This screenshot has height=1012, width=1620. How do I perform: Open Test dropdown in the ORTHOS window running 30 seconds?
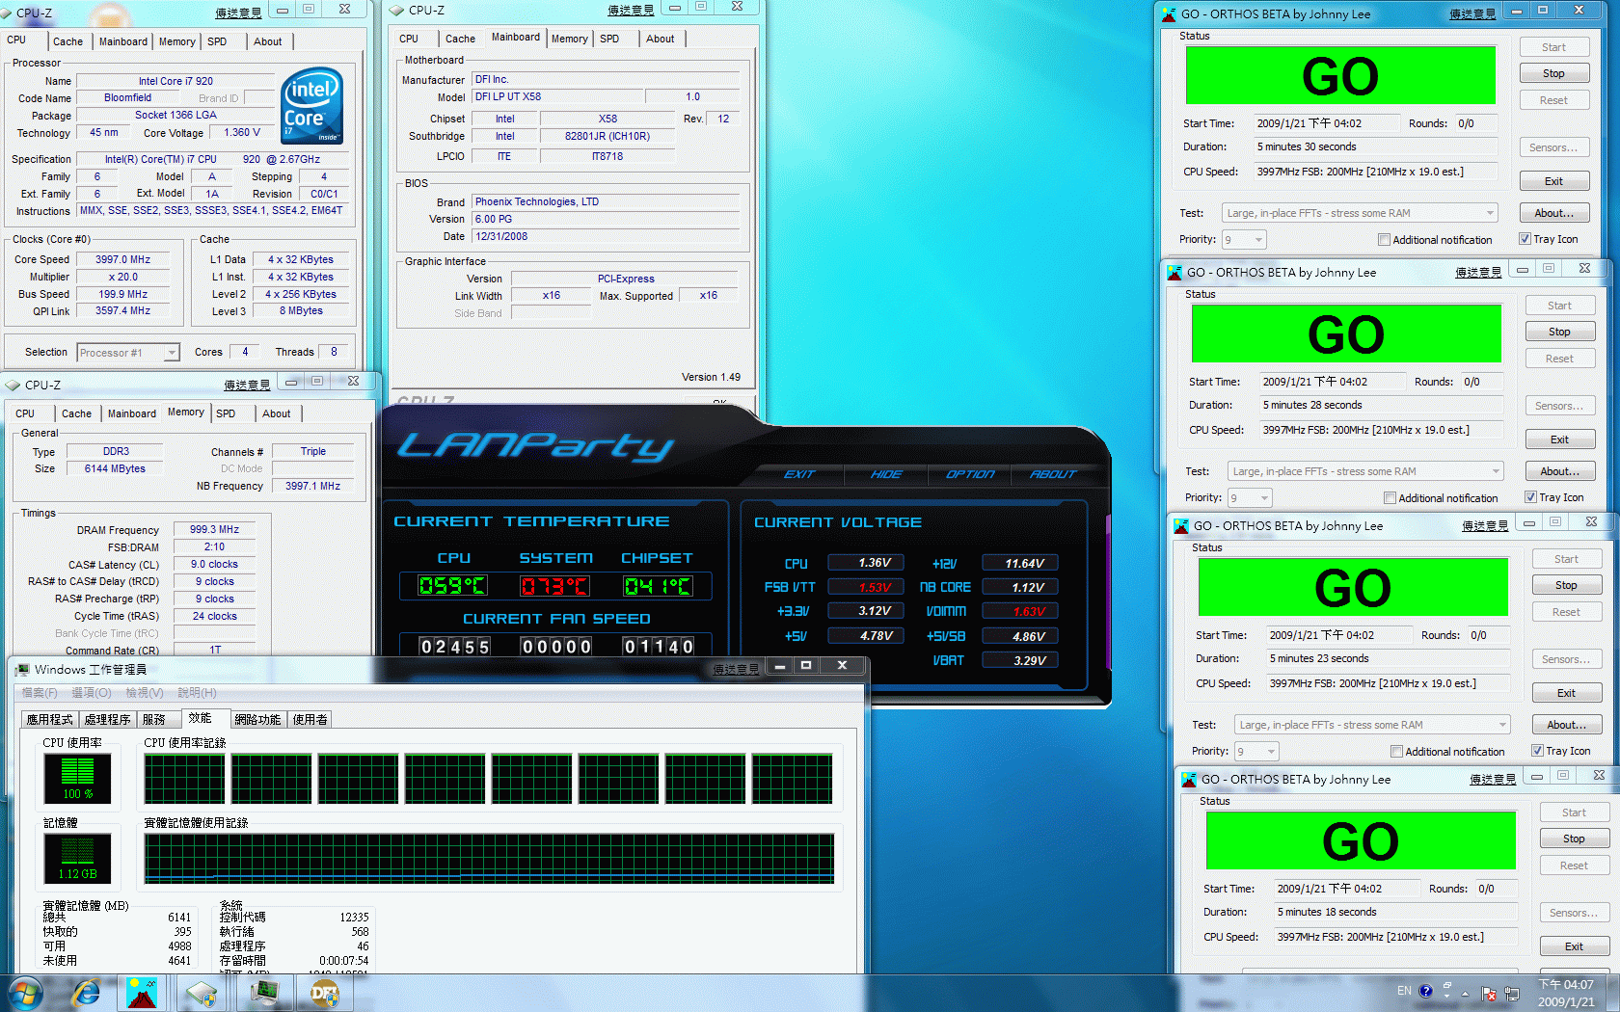(1360, 213)
